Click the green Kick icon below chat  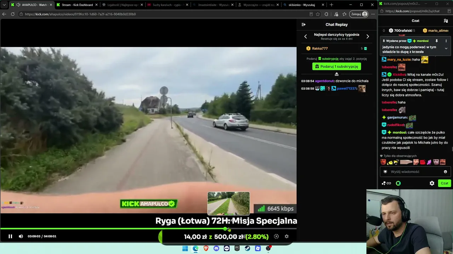tap(398, 183)
